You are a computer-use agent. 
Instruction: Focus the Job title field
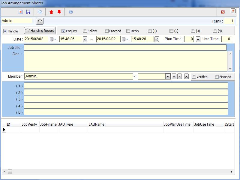125,48
